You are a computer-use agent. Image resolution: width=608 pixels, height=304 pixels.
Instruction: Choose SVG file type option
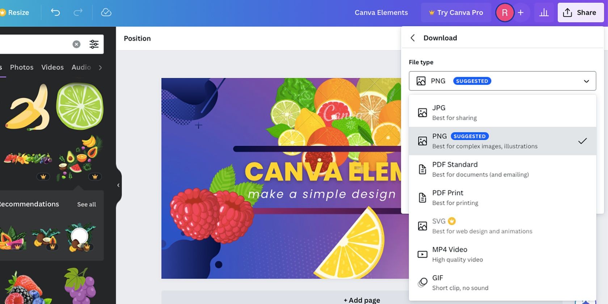pos(503,226)
